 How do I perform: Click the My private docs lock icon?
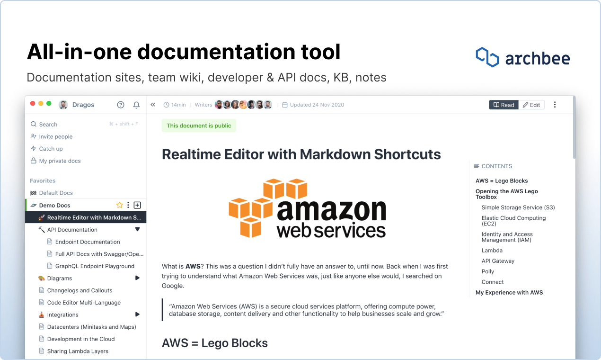click(34, 161)
